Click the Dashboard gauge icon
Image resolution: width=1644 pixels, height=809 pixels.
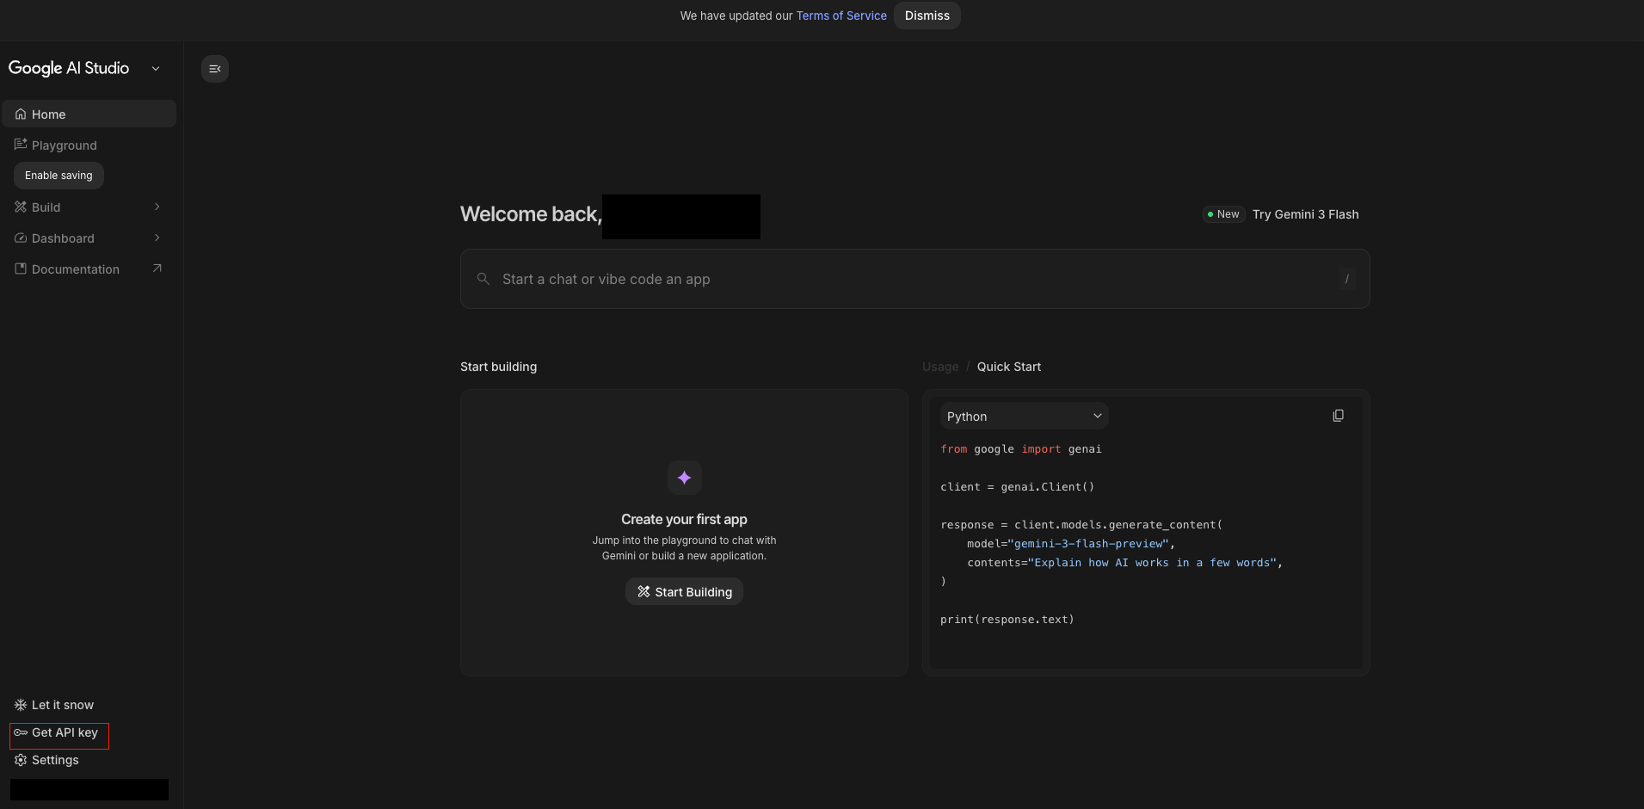pos(21,238)
